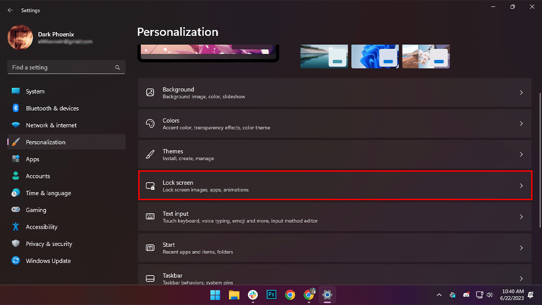Screen dimensions: 542x305
Task: Select System in the settings sidebar
Action: [x=35, y=91]
